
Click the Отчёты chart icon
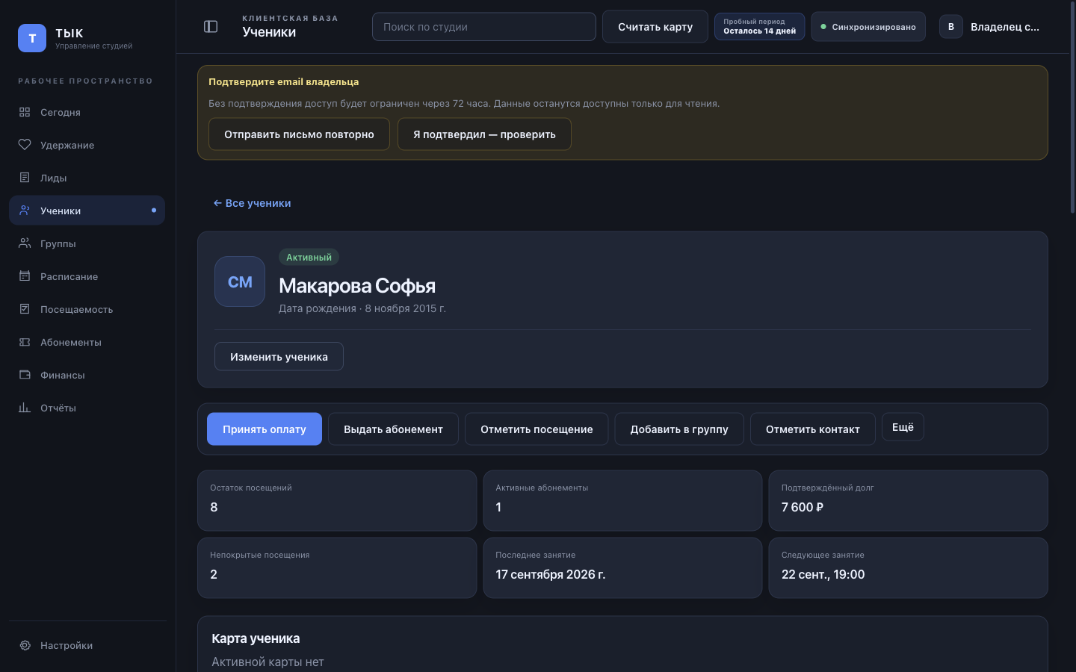pyautogui.click(x=25, y=408)
